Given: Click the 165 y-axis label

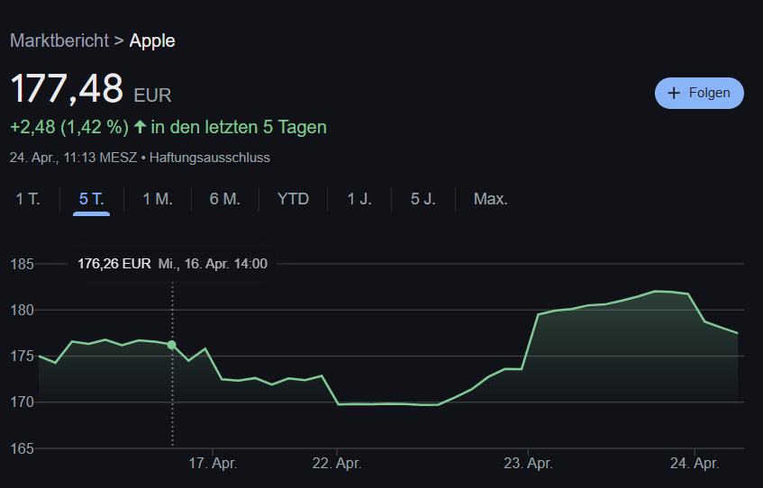Looking at the screenshot, I should [x=22, y=448].
